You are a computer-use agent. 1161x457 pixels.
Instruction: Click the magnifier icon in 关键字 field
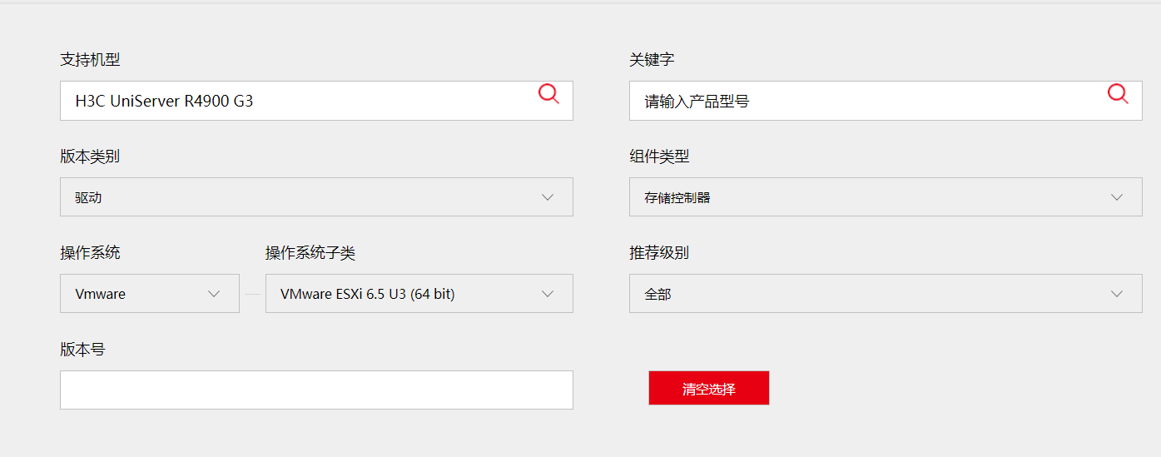click(x=1118, y=94)
